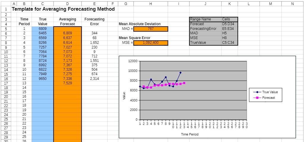Click forecast cell 6,637
The width and height of the screenshot is (308, 142).
point(67,38)
